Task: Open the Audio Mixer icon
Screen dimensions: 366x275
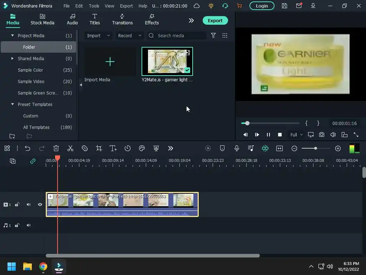Action: (x=251, y=148)
